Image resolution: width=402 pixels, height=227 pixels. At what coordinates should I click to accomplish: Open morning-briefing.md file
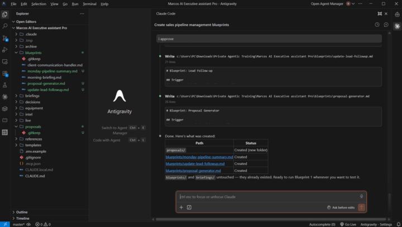coord(44,77)
